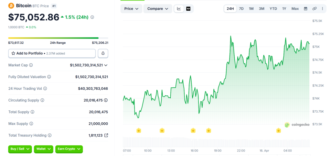Viewport: 331px width, 156px height.
Task: Open the three-dot chart options menu
Action: pyautogui.click(x=322, y=9)
